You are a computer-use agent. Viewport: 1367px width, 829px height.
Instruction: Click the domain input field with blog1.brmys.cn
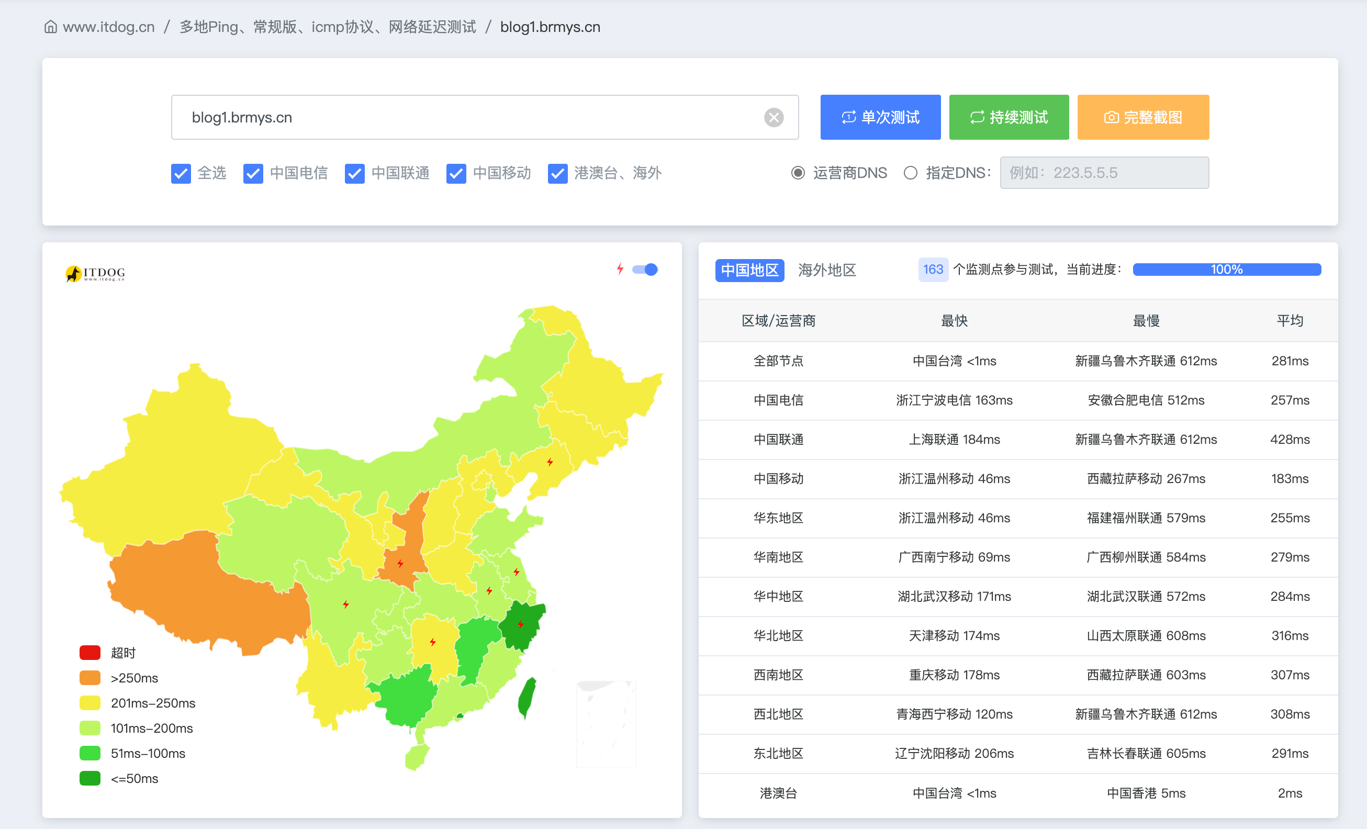[x=485, y=117]
